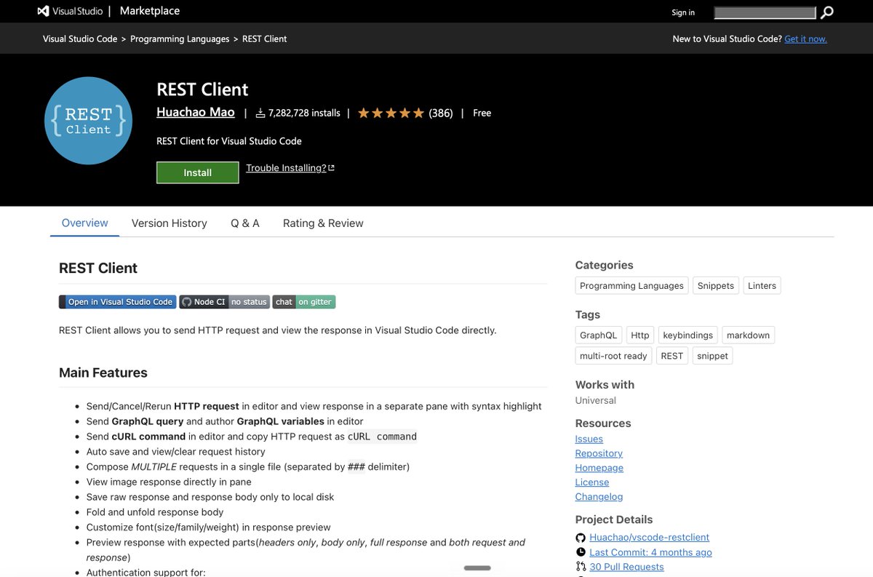The image size is (873, 577).
Task: Click the Main Features heading
Action: coord(103,373)
